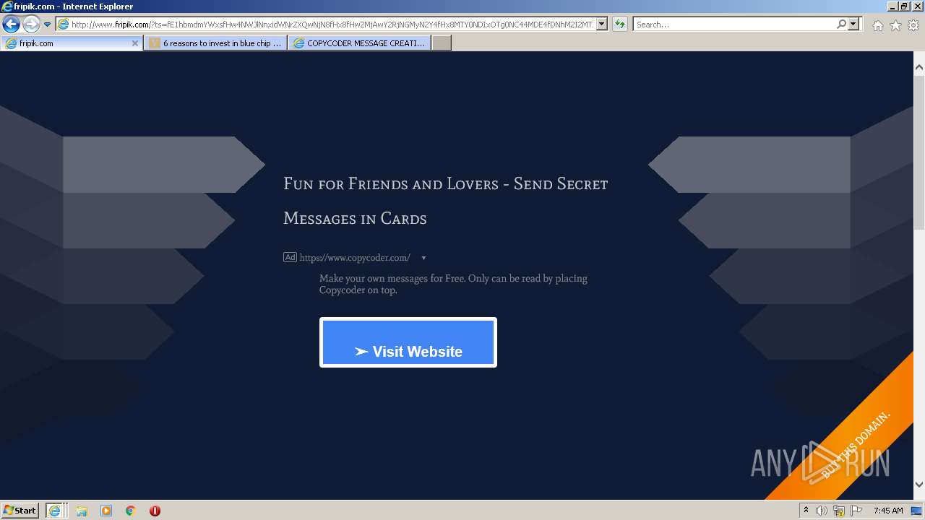Image resolution: width=925 pixels, height=520 pixels.
Task: Click the IE logo in title bar
Action: tap(7, 6)
